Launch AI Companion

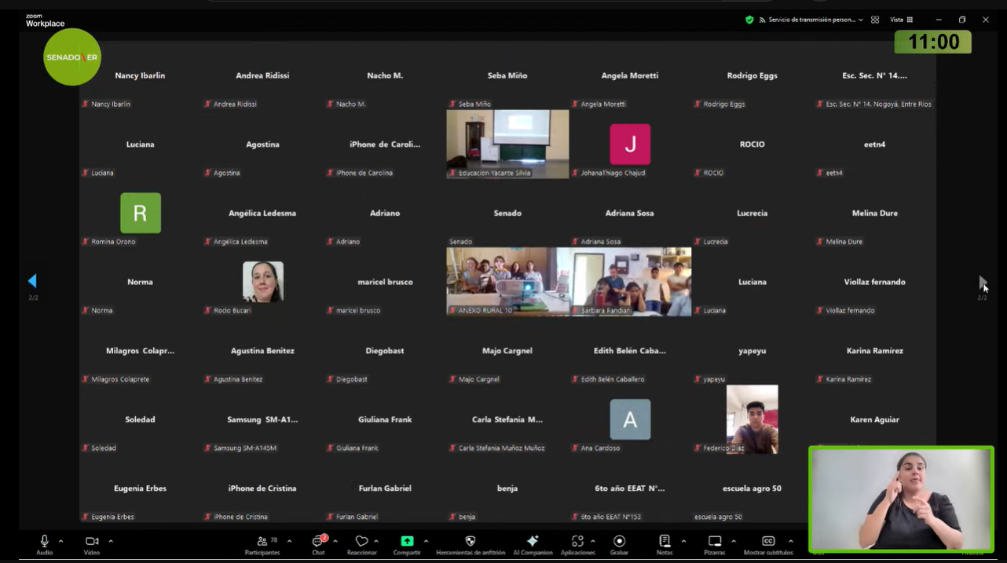[x=533, y=541]
